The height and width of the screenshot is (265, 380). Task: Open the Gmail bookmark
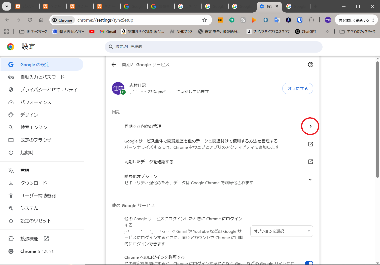(x=108, y=31)
